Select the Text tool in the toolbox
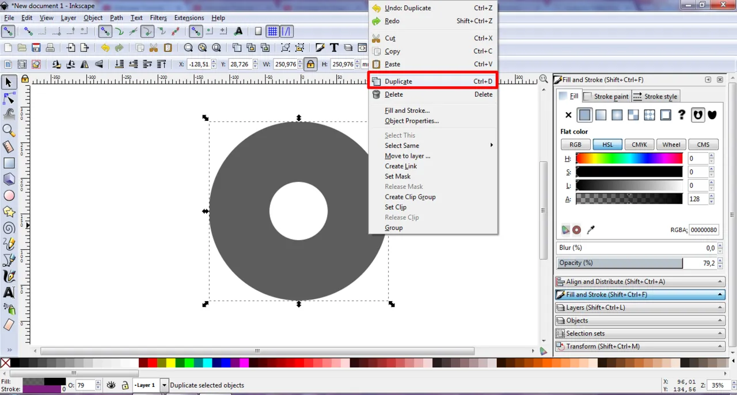The image size is (737, 395). 9,293
